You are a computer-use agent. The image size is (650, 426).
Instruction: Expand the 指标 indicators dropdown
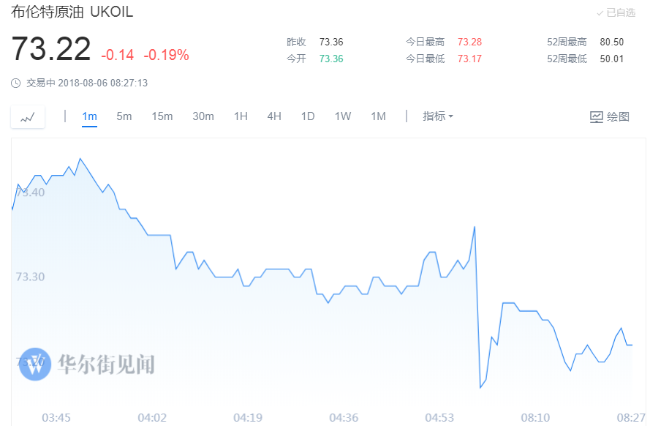click(x=438, y=116)
